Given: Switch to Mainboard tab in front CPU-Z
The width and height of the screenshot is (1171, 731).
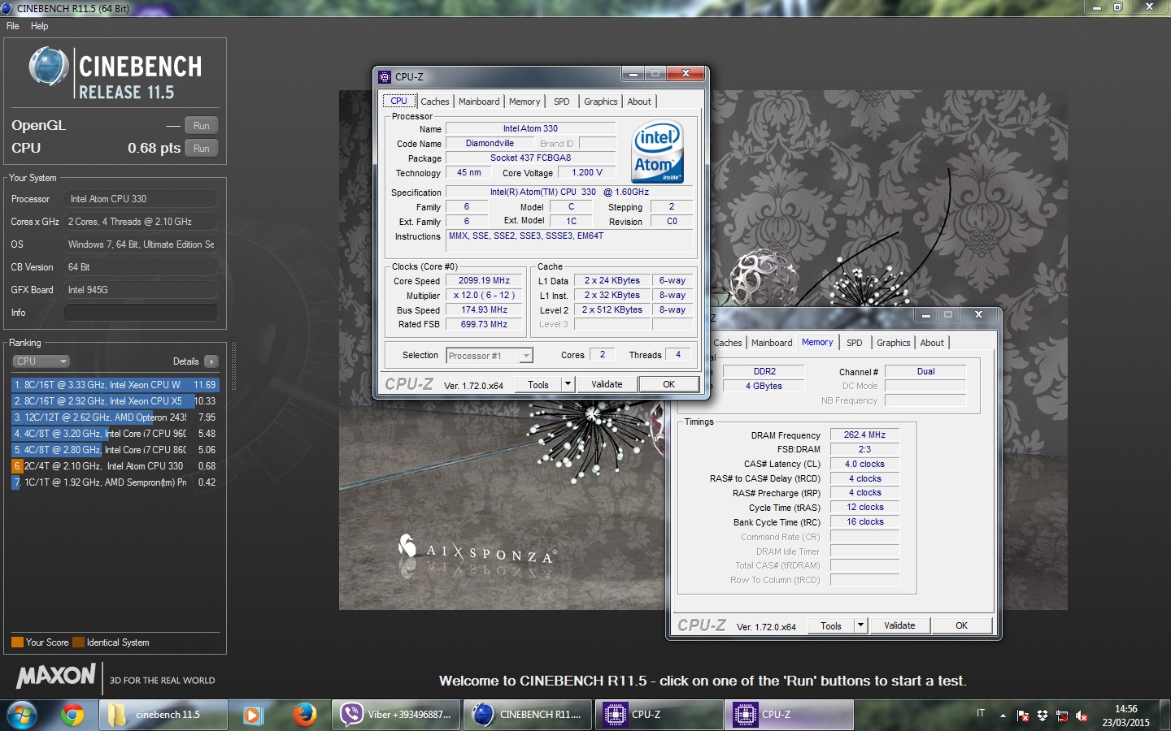Looking at the screenshot, I should coord(479,102).
